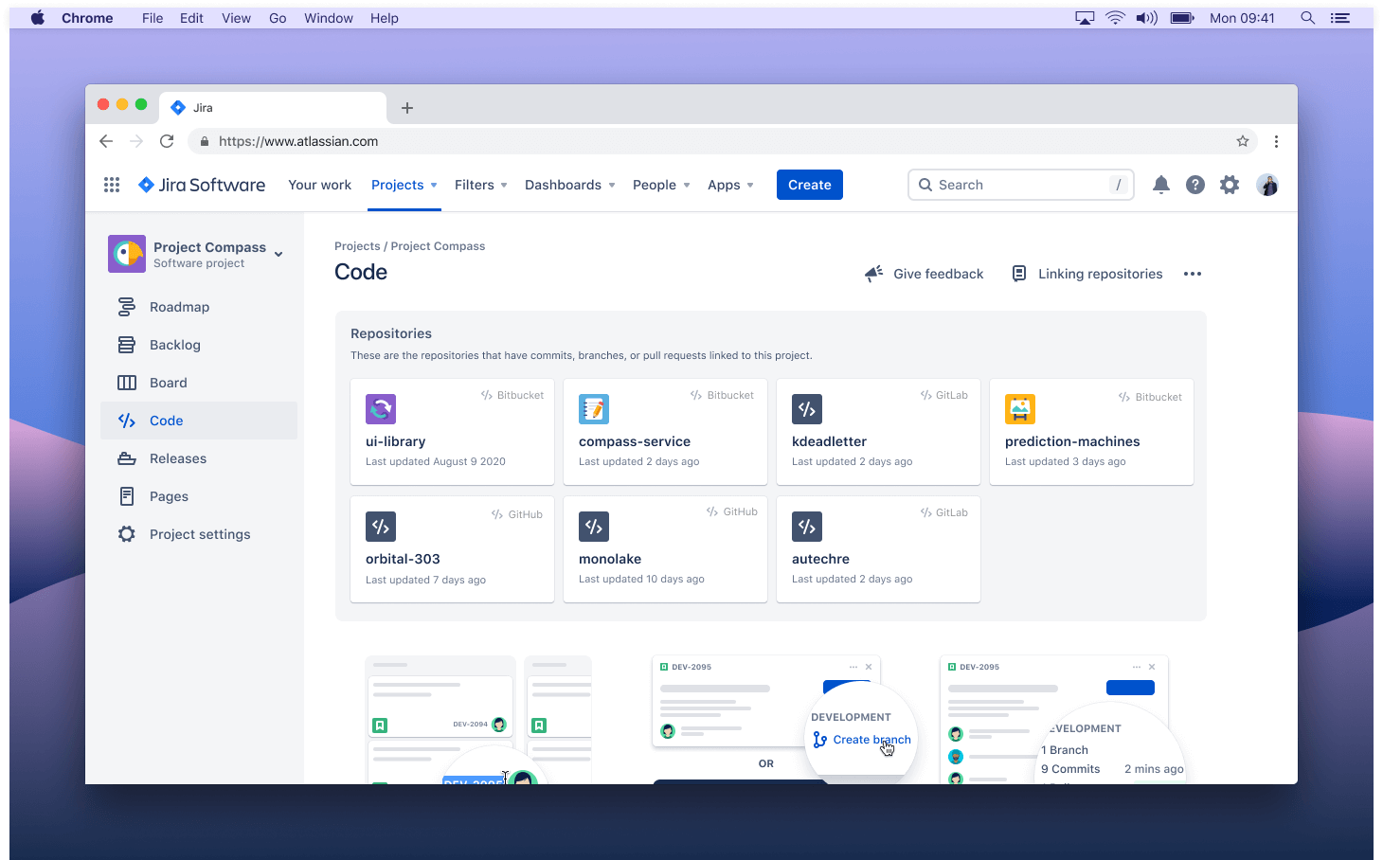
Task: Focus the Search field
Action: click(1019, 185)
